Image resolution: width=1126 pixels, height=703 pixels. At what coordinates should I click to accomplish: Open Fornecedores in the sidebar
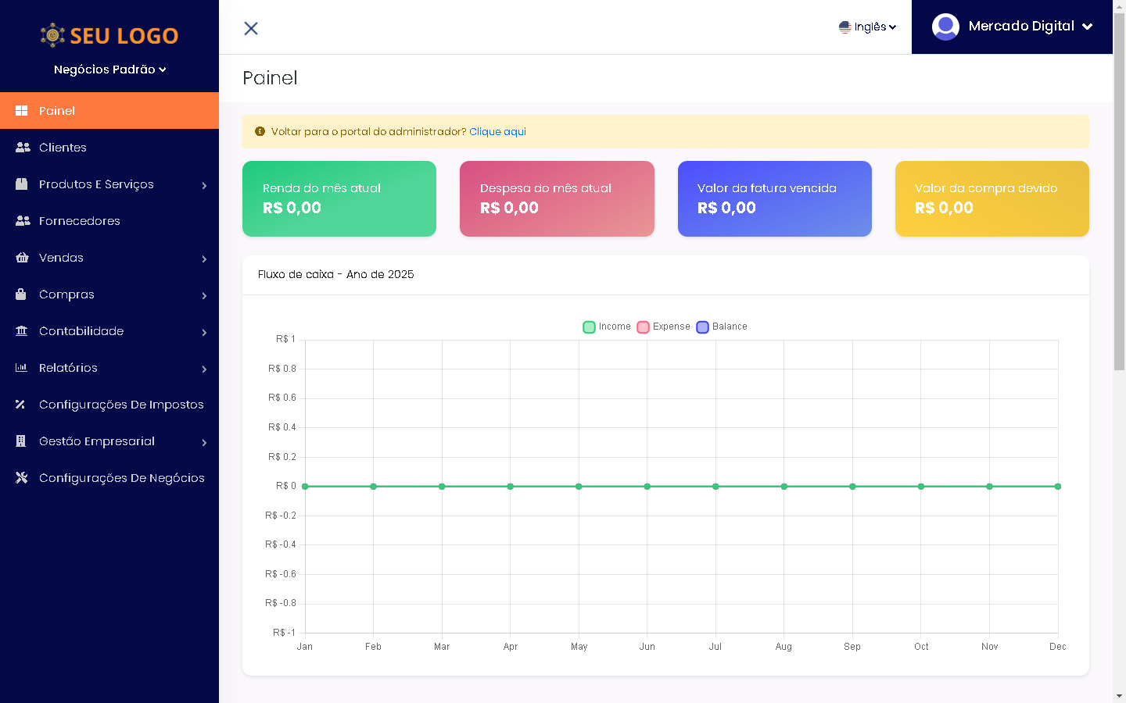point(80,221)
